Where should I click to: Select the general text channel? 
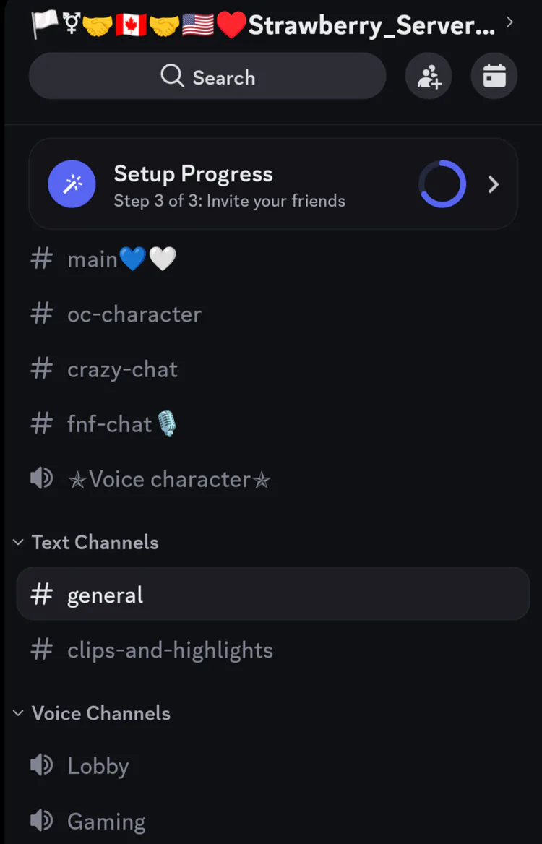pos(106,595)
